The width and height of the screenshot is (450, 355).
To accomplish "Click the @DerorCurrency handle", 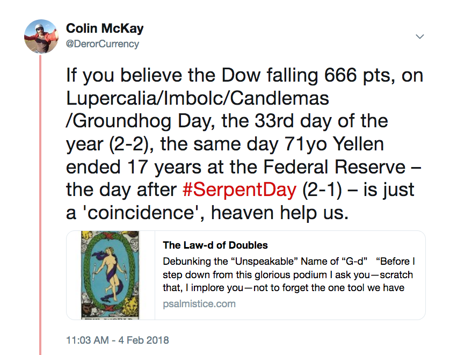I will [x=102, y=44].
